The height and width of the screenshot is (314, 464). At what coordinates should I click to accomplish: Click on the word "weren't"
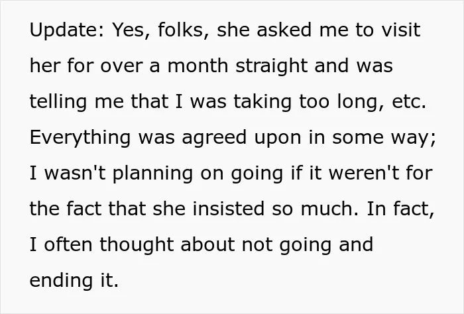364,173
